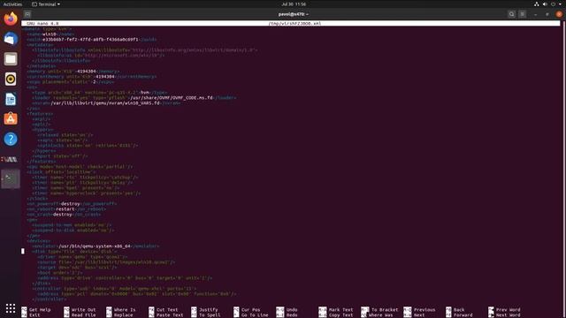Click the Cur Pos shortcut label
Image resolution: width=566 pixels, height=318 pixels.
pyautogui.click(x=251, y=310)
